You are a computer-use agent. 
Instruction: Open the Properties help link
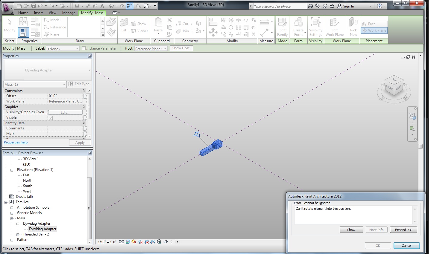(x=16, y=142)
